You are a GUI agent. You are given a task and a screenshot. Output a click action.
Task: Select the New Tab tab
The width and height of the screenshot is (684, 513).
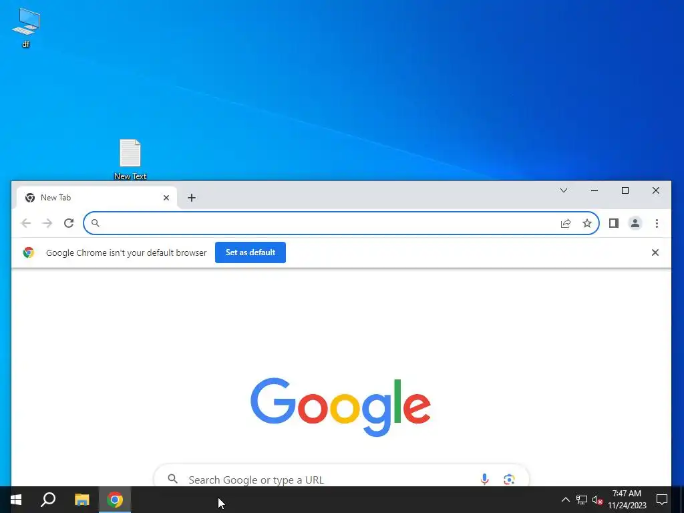click(97, 198)
